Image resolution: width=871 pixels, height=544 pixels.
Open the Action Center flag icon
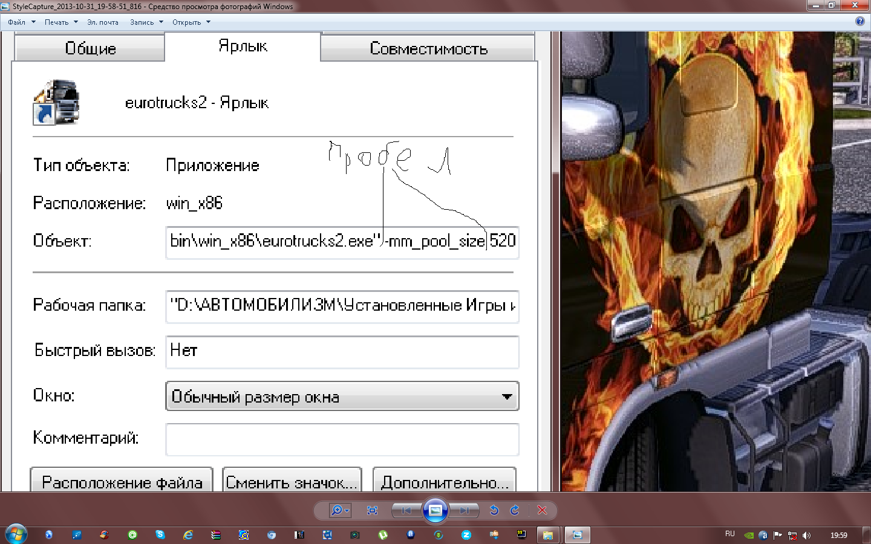point(778,535)
